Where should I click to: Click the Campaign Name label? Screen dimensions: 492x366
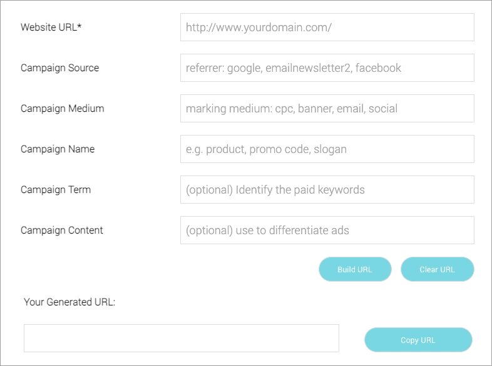[x=58, y=149]
